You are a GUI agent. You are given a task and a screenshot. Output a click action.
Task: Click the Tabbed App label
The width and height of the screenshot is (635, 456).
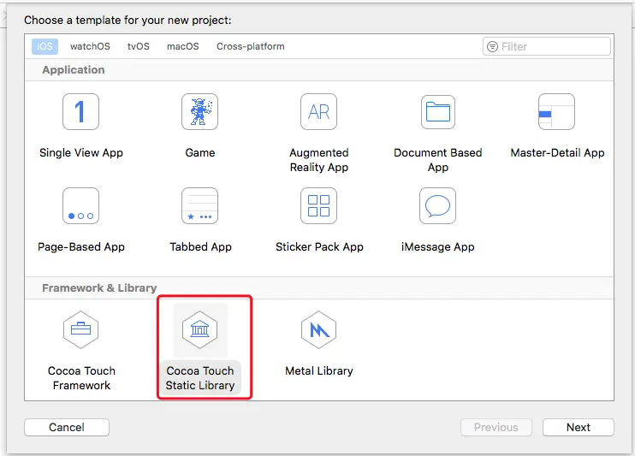pos(200,246)
